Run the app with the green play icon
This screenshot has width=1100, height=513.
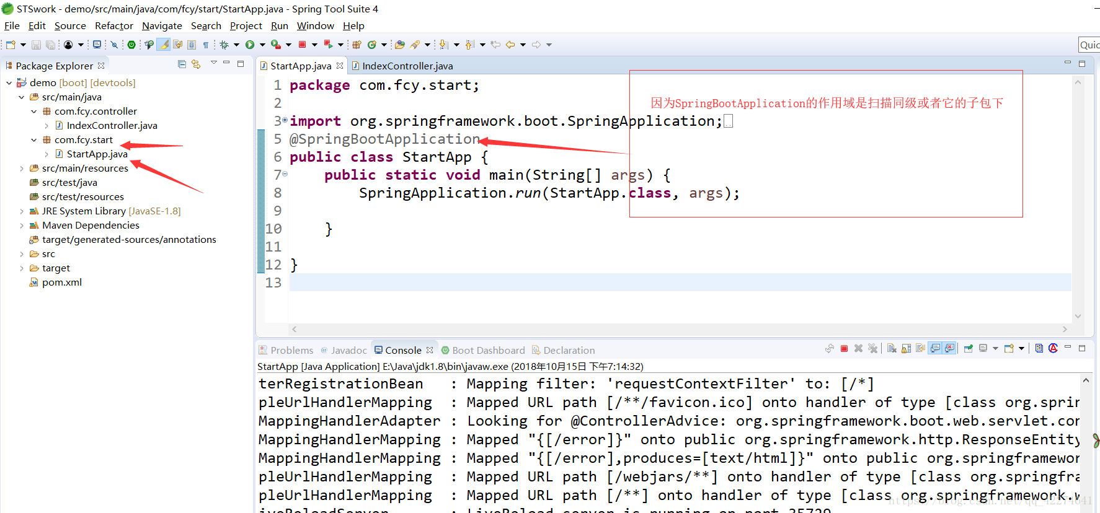(x=250, y=45)
